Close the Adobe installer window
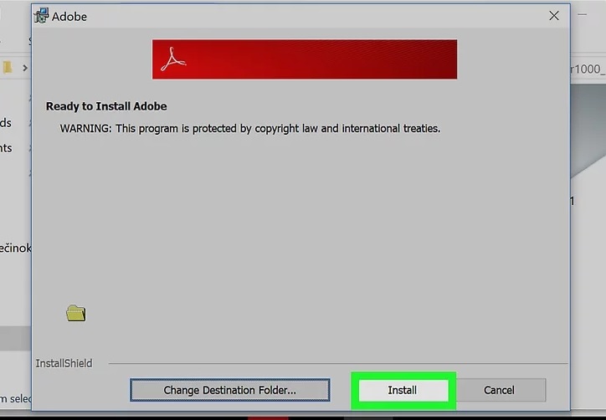Viewport: 606px width, 420px height. coord(554,16)
